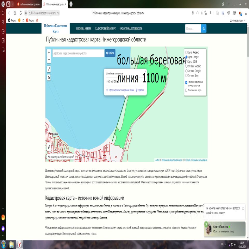Select the Карта 2GIS base layer
This screenshot has height=249, width=249.
coord(186,62)
